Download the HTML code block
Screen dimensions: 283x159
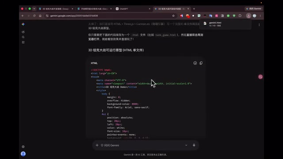195,63
